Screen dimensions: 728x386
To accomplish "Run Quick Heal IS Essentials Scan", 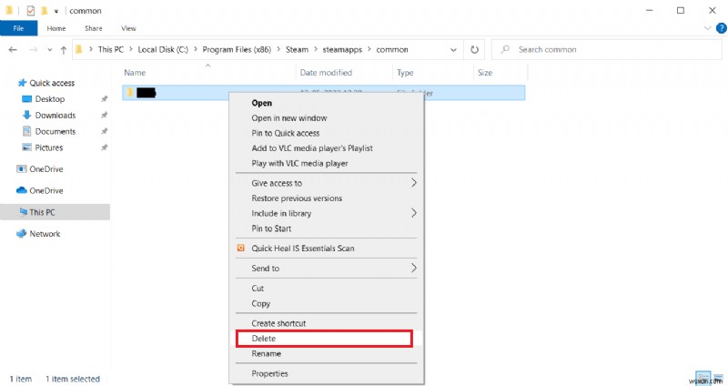I will click(303, 249).
